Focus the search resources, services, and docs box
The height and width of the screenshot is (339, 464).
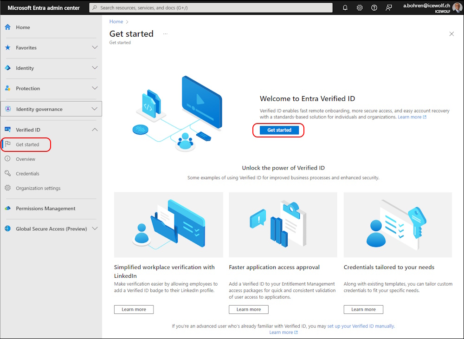pyautogui.click(x=211, y=8)
